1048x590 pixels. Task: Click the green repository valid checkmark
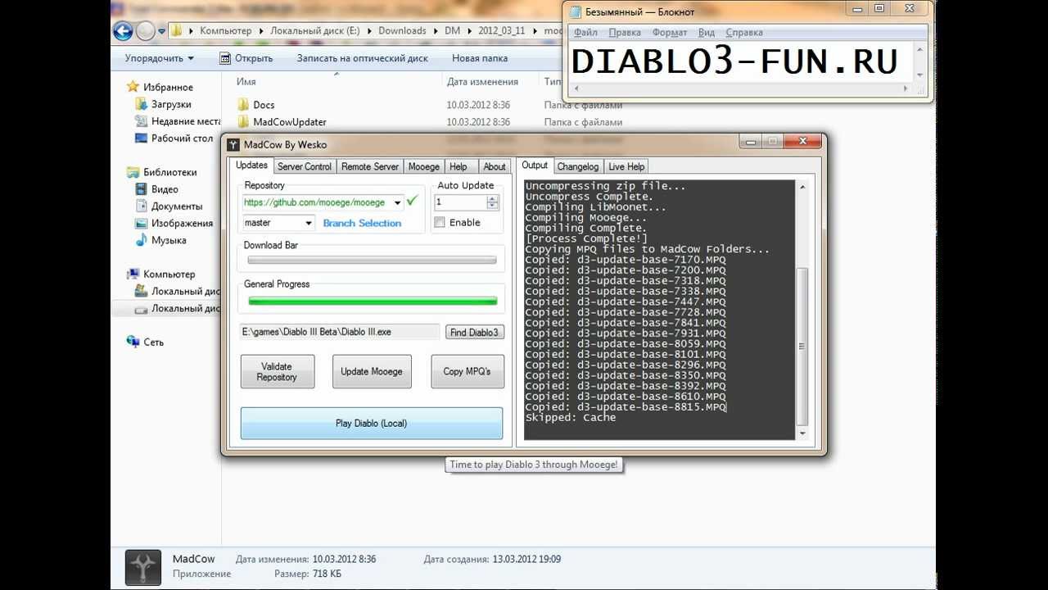(x=412, y=201)
